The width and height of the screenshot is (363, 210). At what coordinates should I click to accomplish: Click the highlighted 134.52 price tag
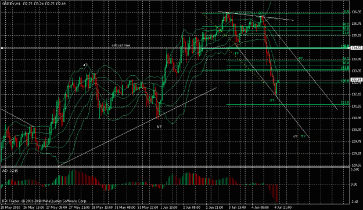pos(357,48)
